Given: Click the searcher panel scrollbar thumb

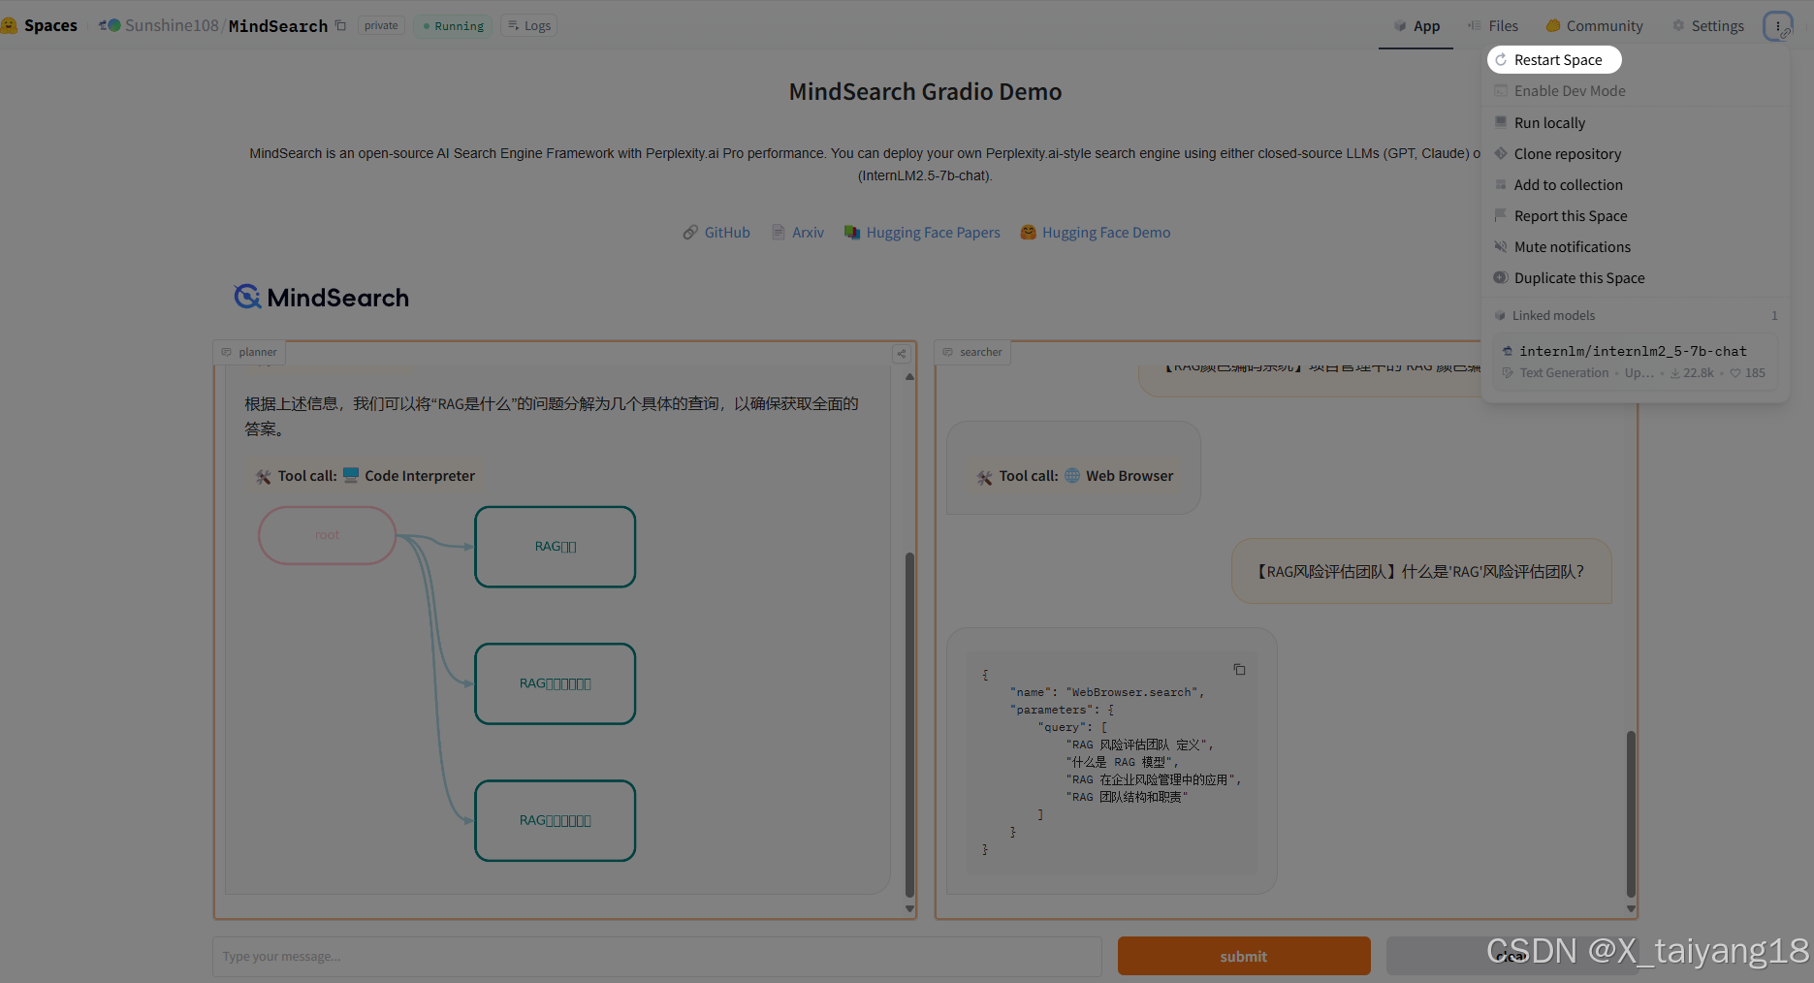Looking at the screenshot, I should coord(1631,814).
